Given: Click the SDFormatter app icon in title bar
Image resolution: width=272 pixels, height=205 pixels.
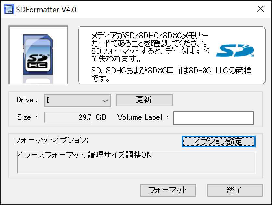Looking at the screenshot, I should click(x=9, y=9).
